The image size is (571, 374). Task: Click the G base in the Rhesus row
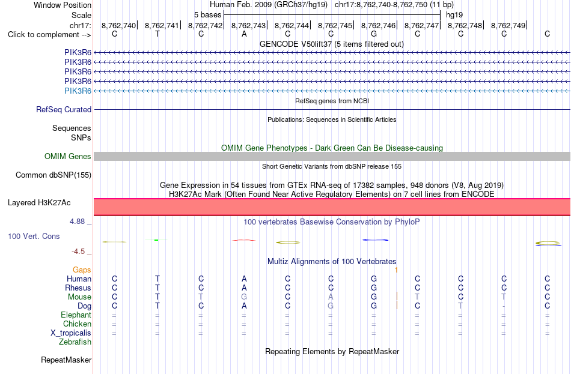374,288
